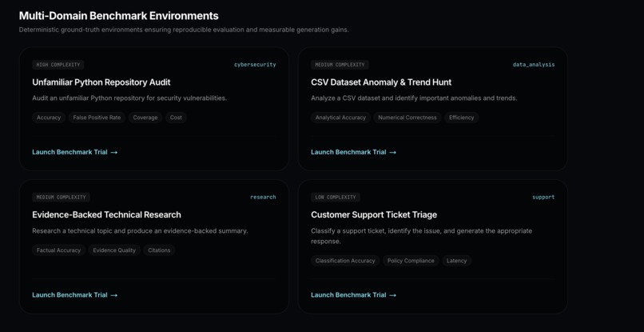Click the MEDIUM COMPLEXITY badge on CSV Dataset card

coord(340,65)
